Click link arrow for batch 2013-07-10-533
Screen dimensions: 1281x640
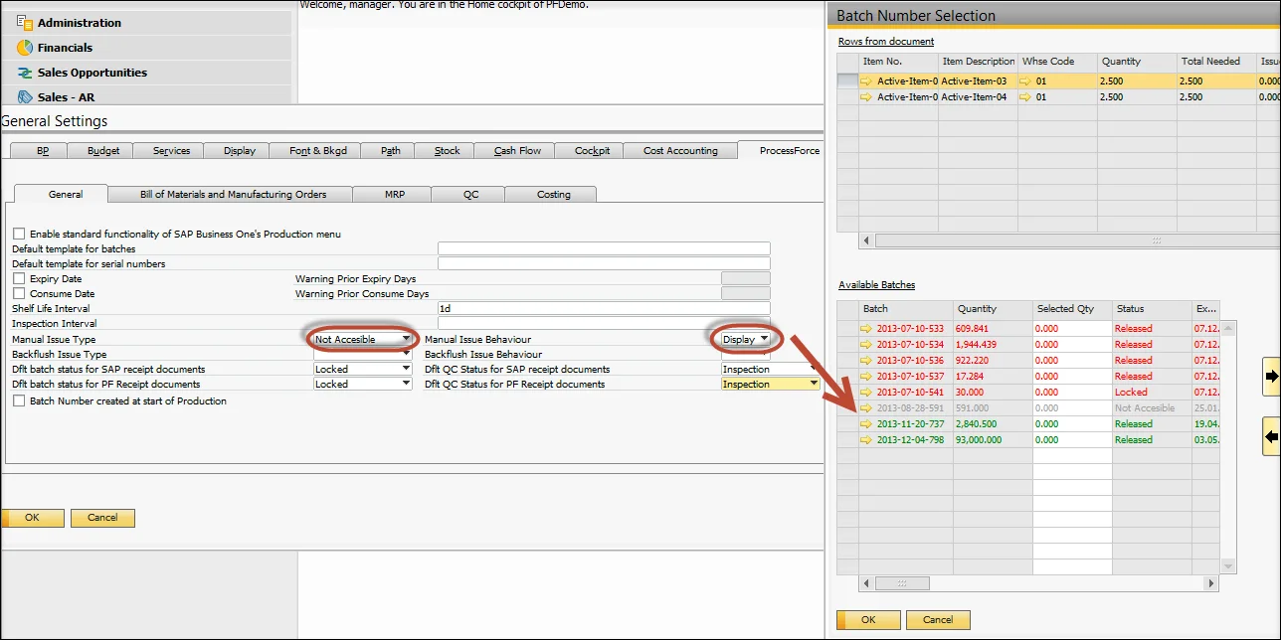coord(866,329)
